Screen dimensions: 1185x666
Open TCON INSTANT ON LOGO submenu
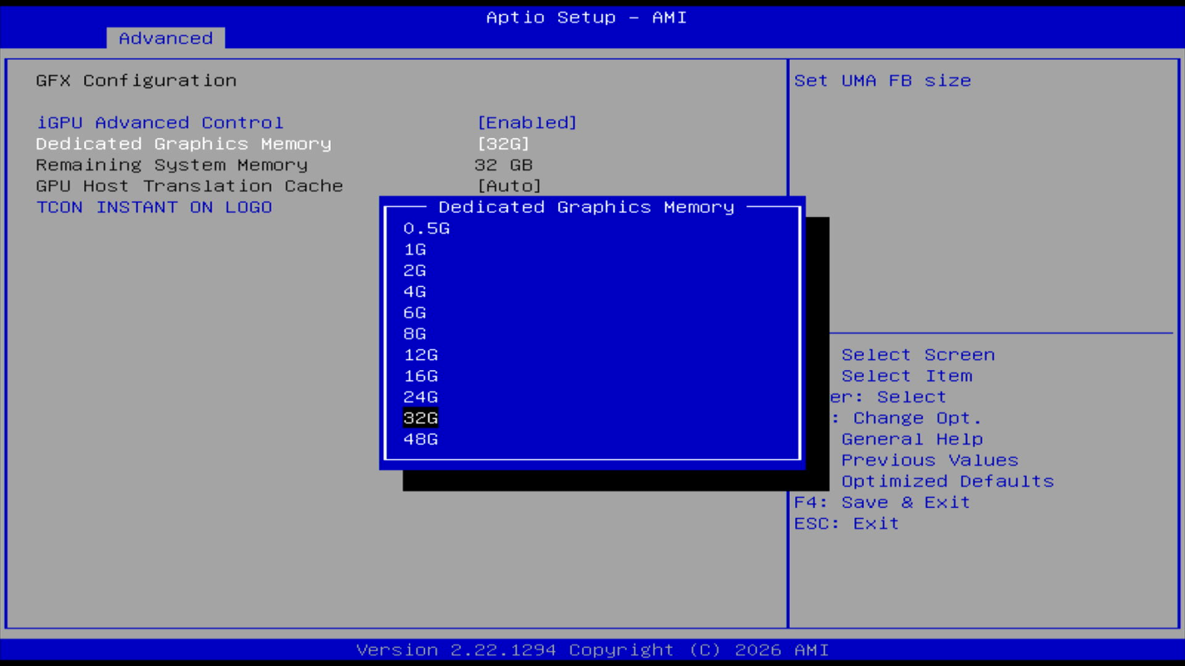tap(154, 207)
